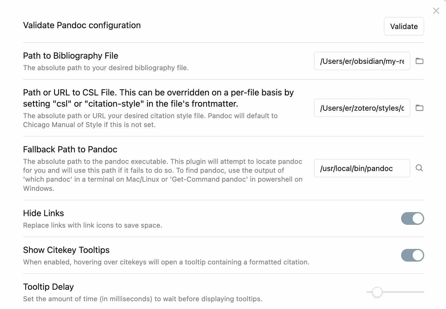Select the Validate Pandoc configuration heading
446x309 pixels.
pos(82,25)
